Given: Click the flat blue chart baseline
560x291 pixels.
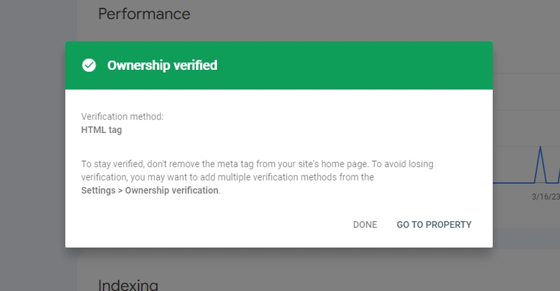Looking at the screenshot, I should (x=514, y=183).
